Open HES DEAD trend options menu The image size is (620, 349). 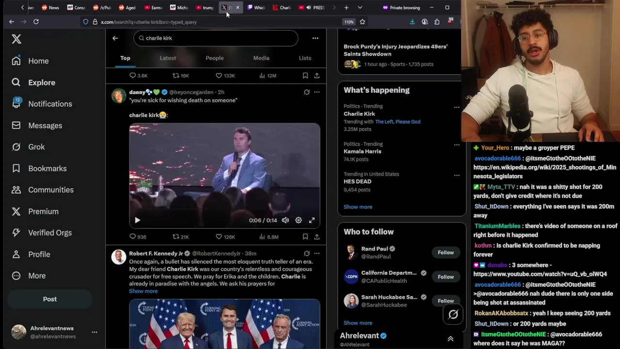click(456, 175)
